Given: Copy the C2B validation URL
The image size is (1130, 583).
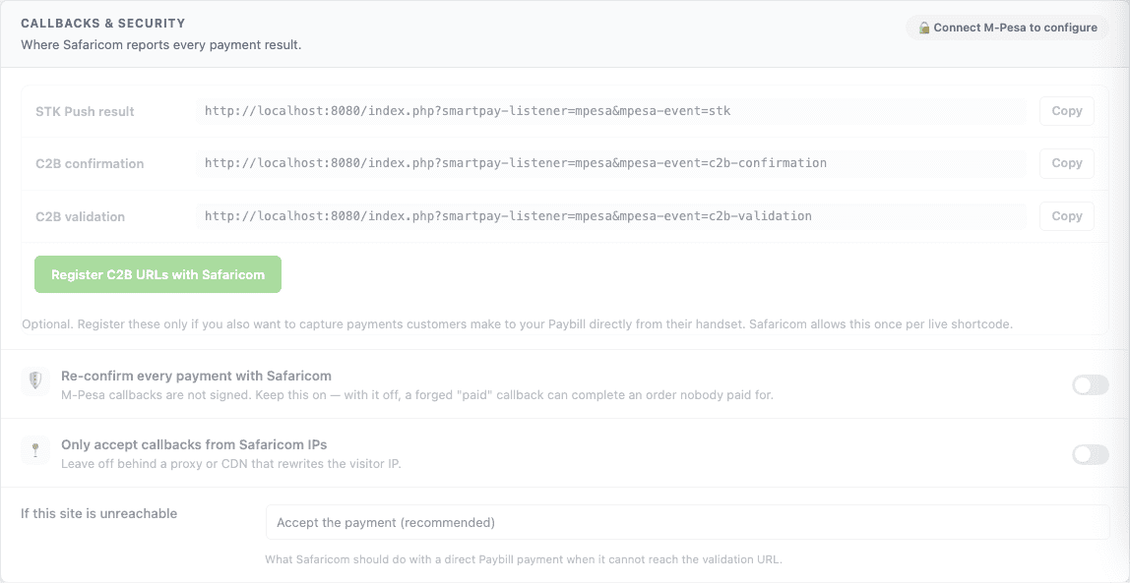Looking at the screenshot, I should [x=1067, y=216].
